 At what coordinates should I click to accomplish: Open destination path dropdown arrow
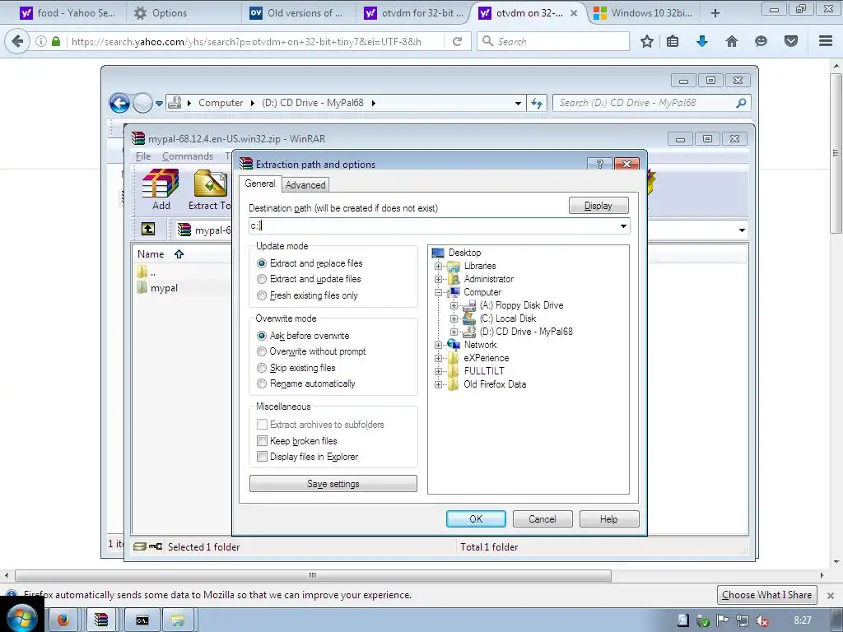[x=624, y=225]
